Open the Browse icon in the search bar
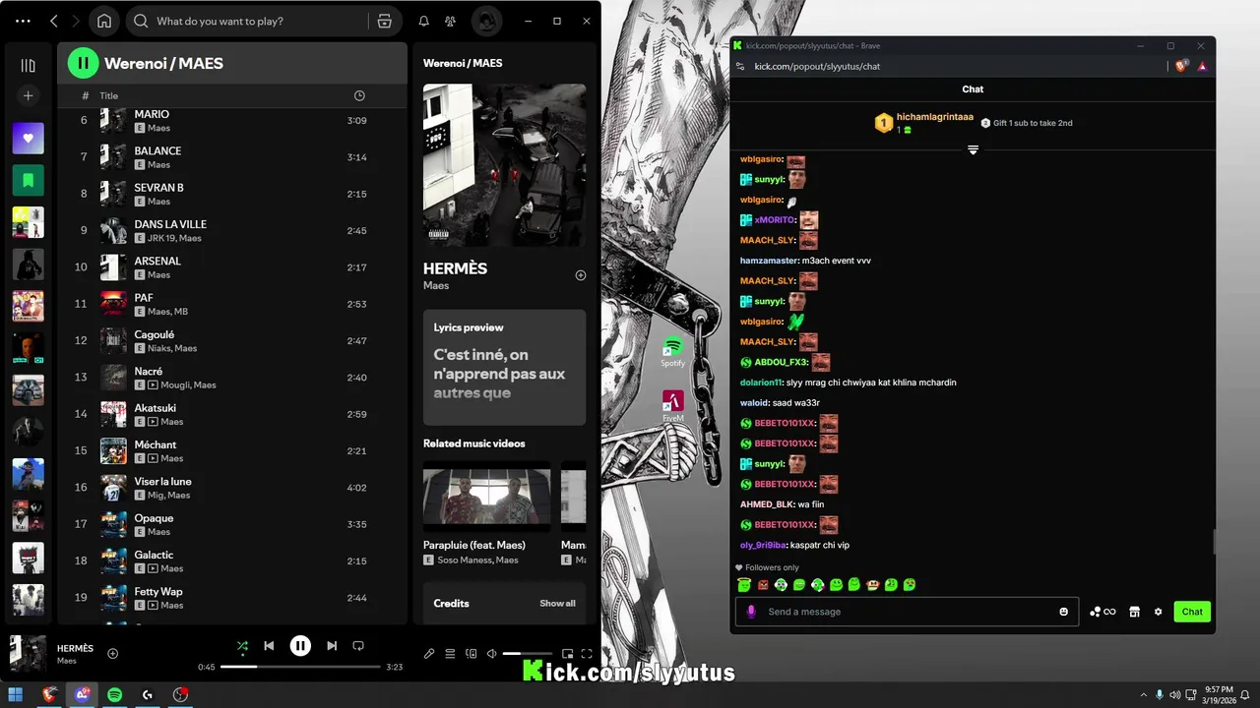 click(384, 21)
